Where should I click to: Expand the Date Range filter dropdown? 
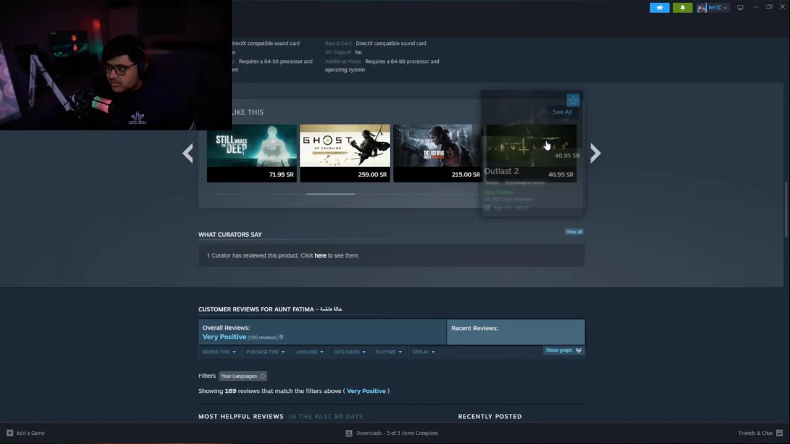click(x=350, y=352)
